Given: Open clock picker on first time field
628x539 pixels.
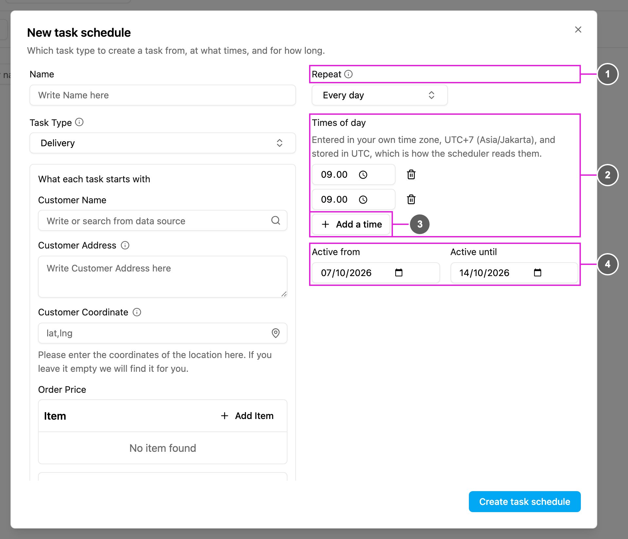Looking at the screenshot, I should coord(363,175).
